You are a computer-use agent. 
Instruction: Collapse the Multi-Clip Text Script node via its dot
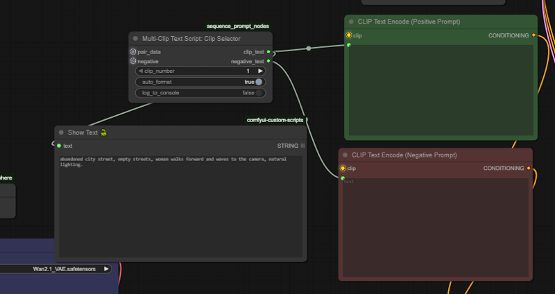(135, 39)
